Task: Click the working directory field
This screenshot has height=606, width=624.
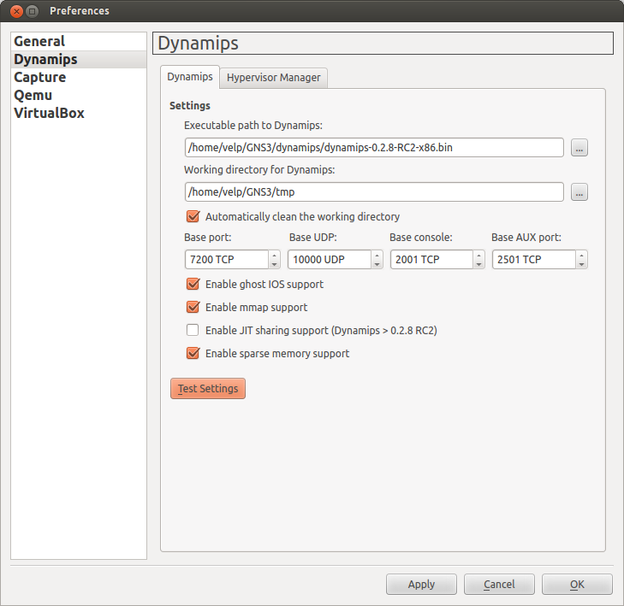Action: click(374, 192)
